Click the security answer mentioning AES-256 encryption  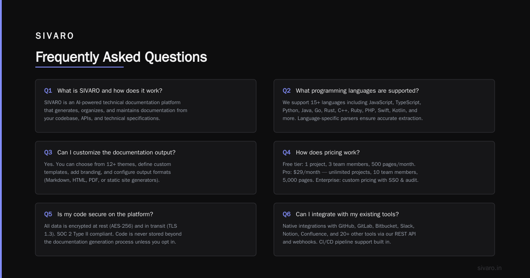[x=113, y=234]
